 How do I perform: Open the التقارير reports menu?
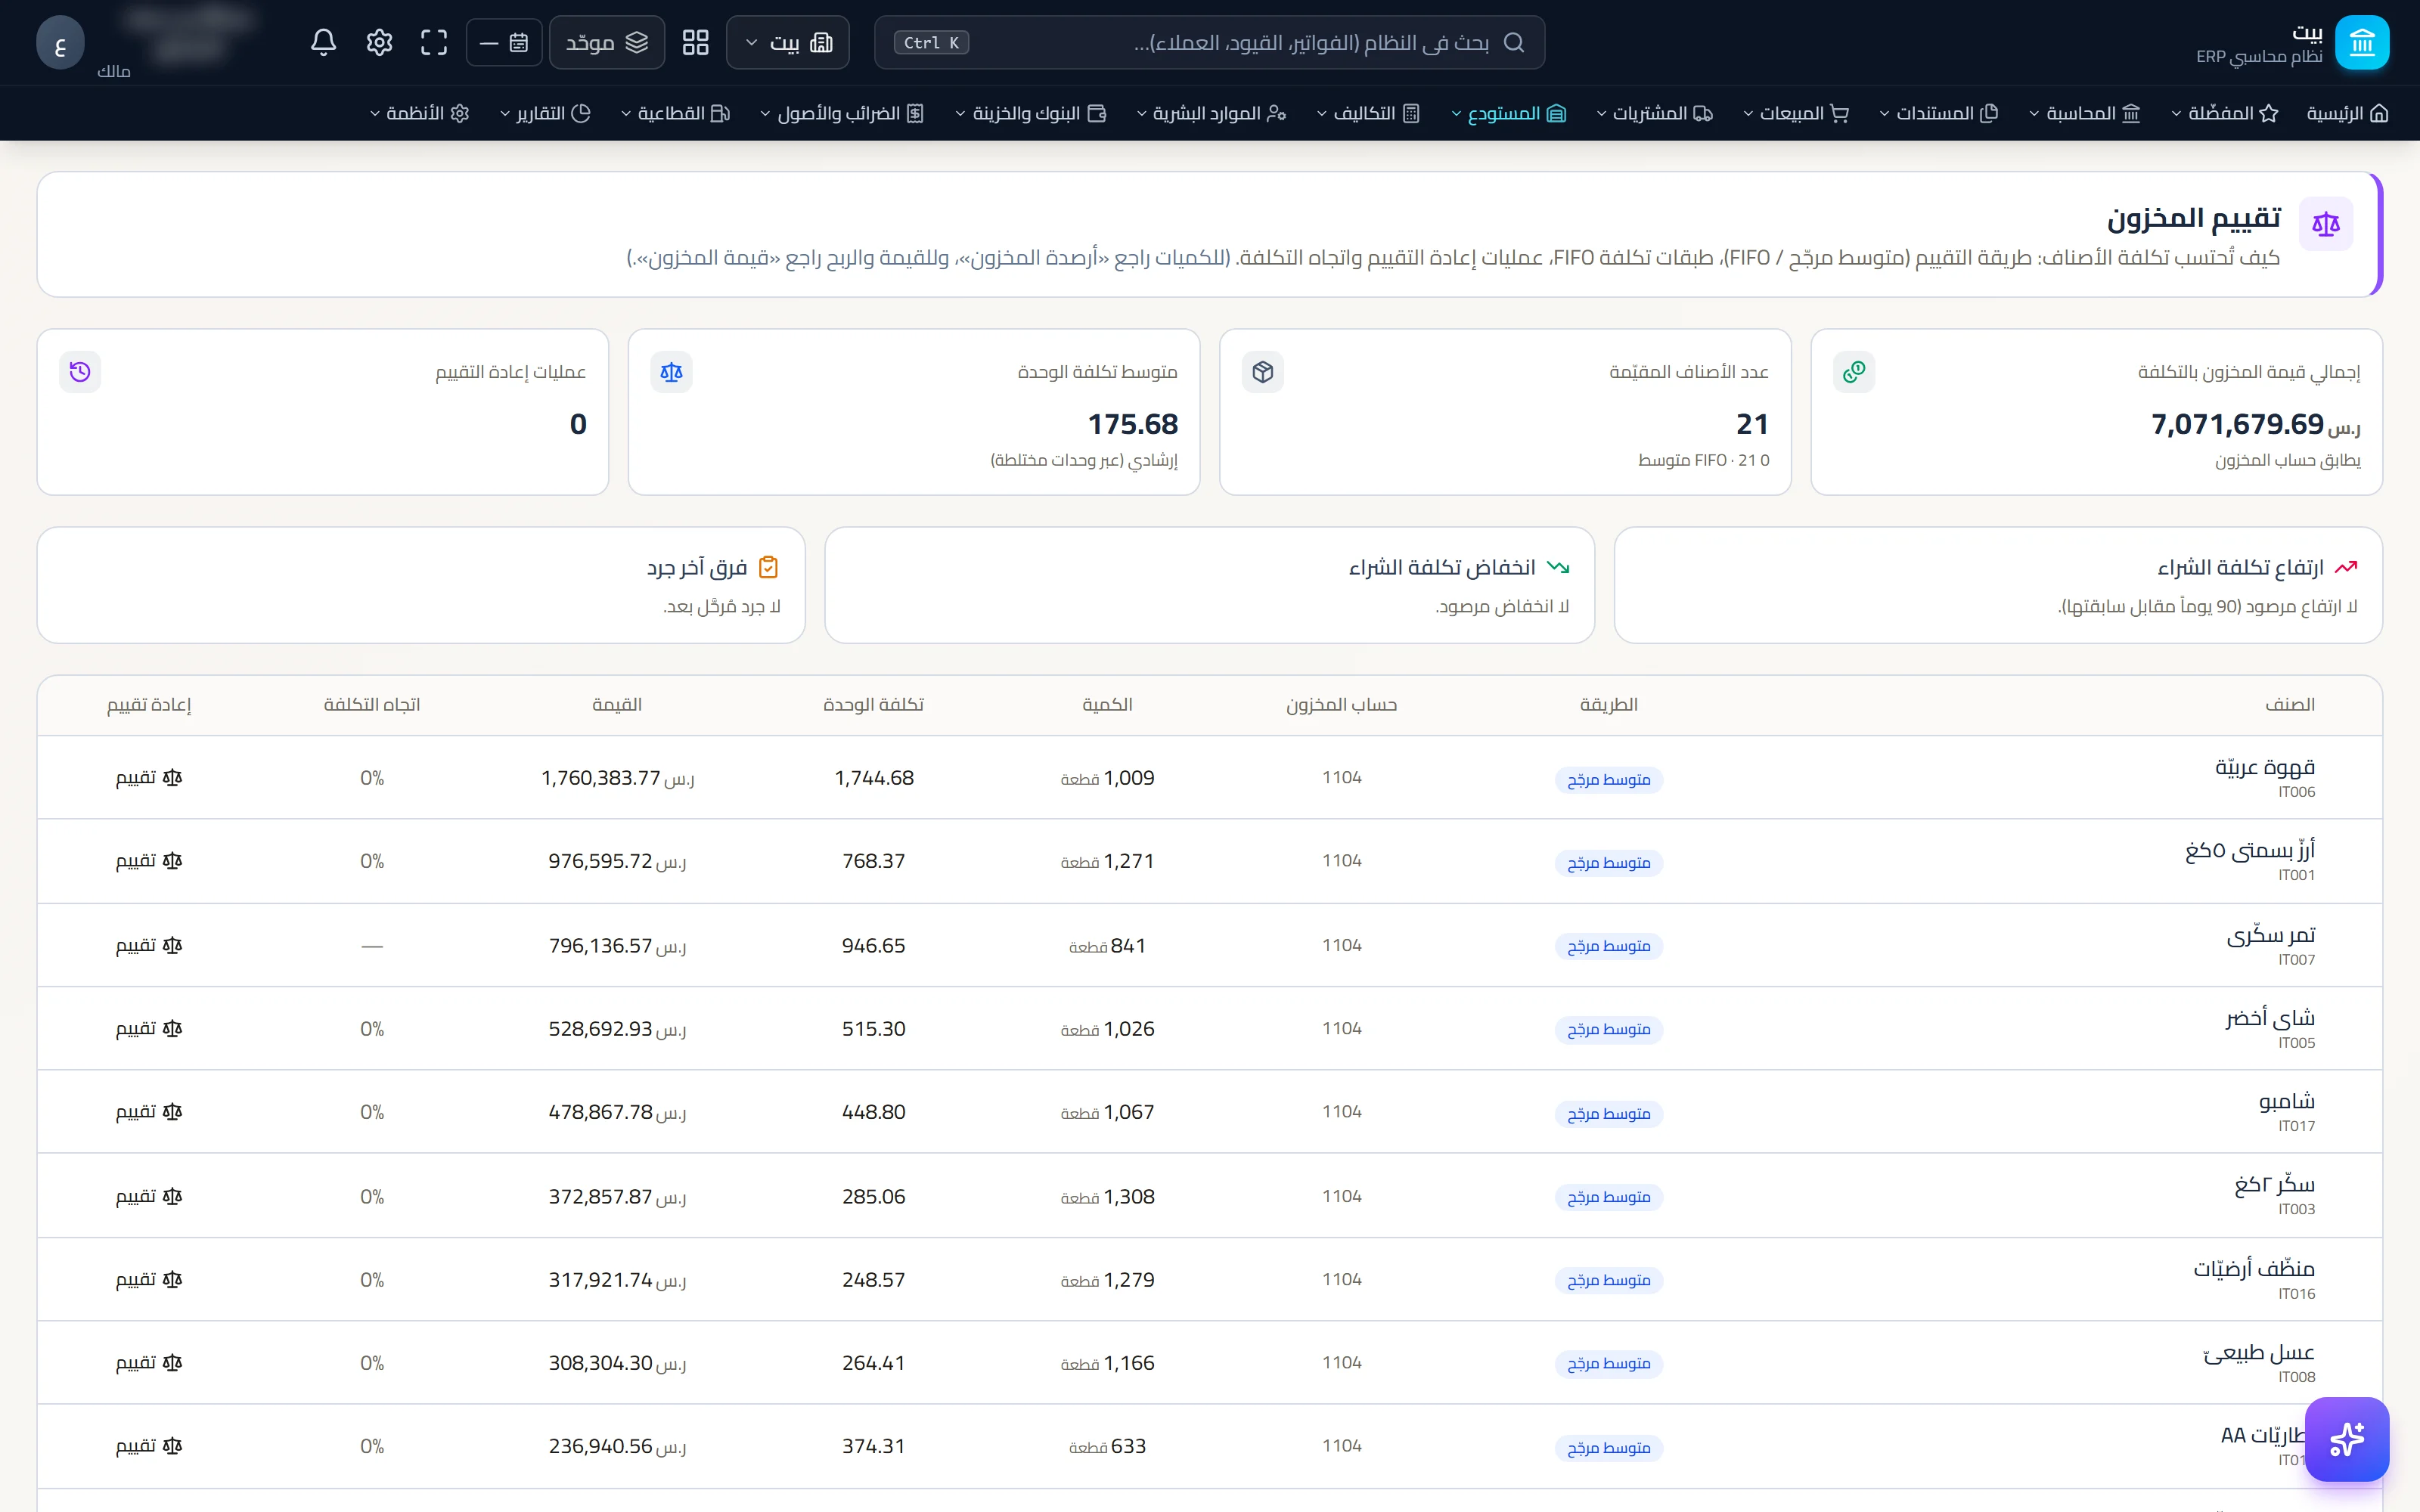(545, 113)
